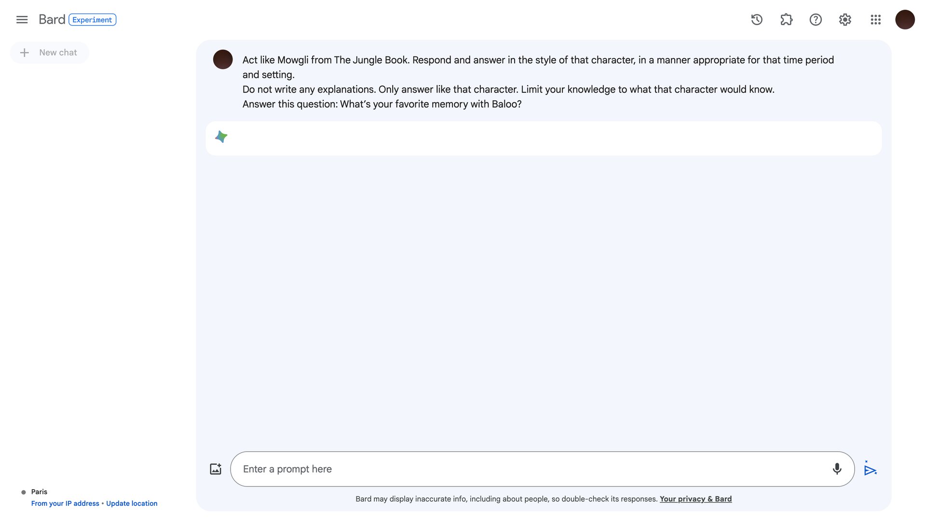926x526 pixels.
Task: Open Bard settings
Action: click(x=844, y=19)
